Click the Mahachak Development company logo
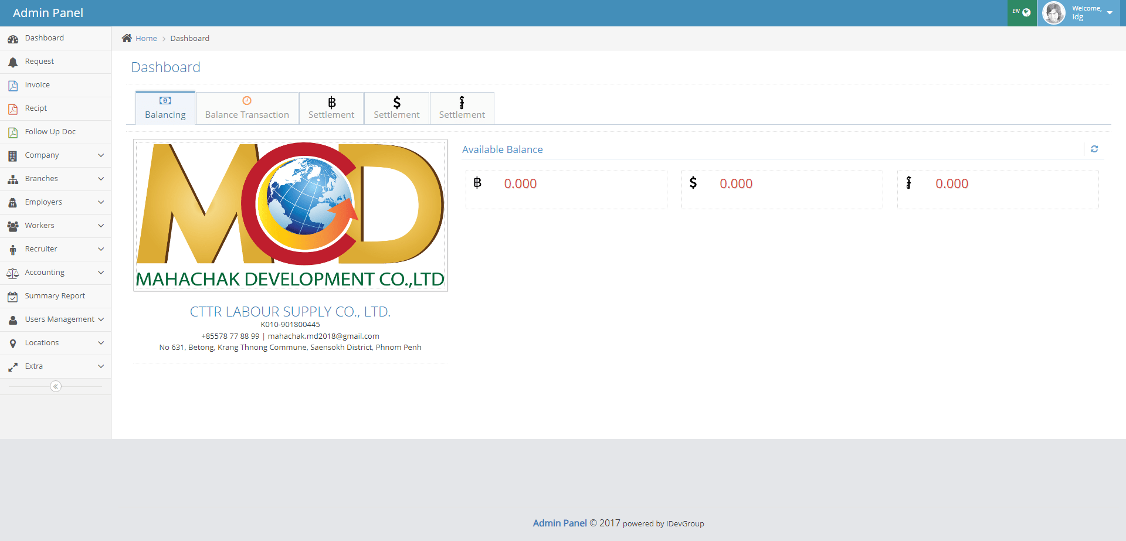The height and width of the screenshot is (541, 1126). (290, 215)
